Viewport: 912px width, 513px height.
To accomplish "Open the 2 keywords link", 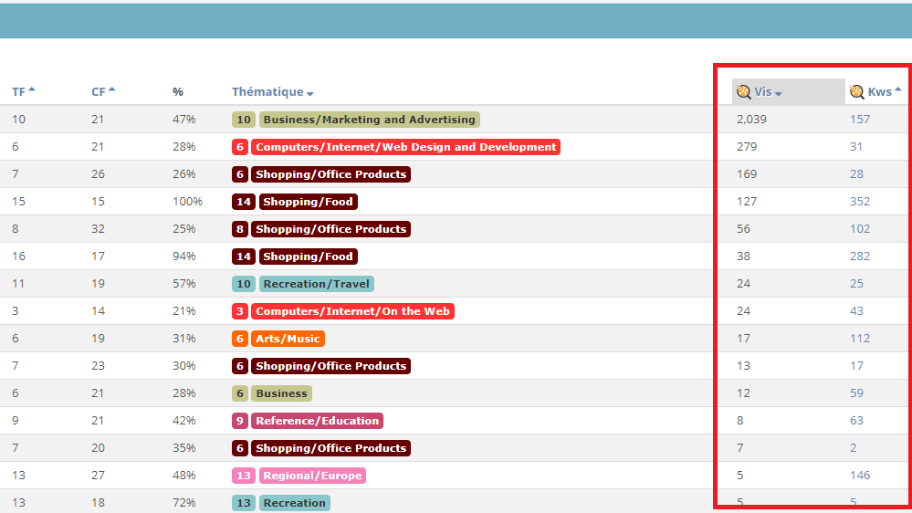I will tap(854, 447).
